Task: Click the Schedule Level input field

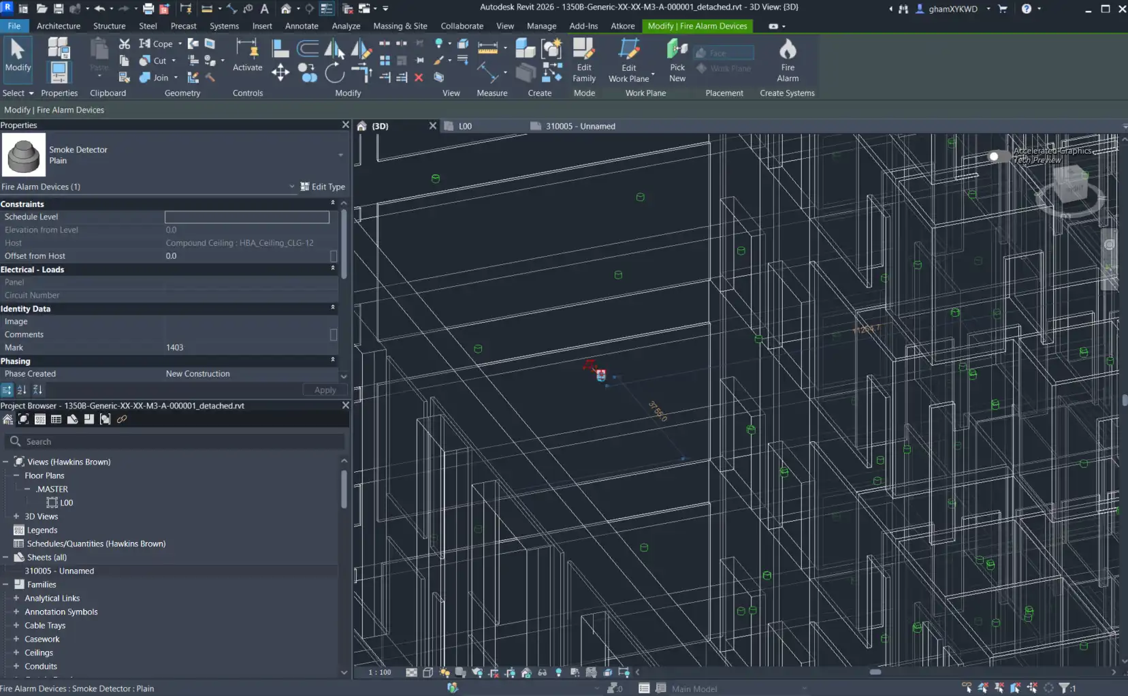Action: coord(246,217)
